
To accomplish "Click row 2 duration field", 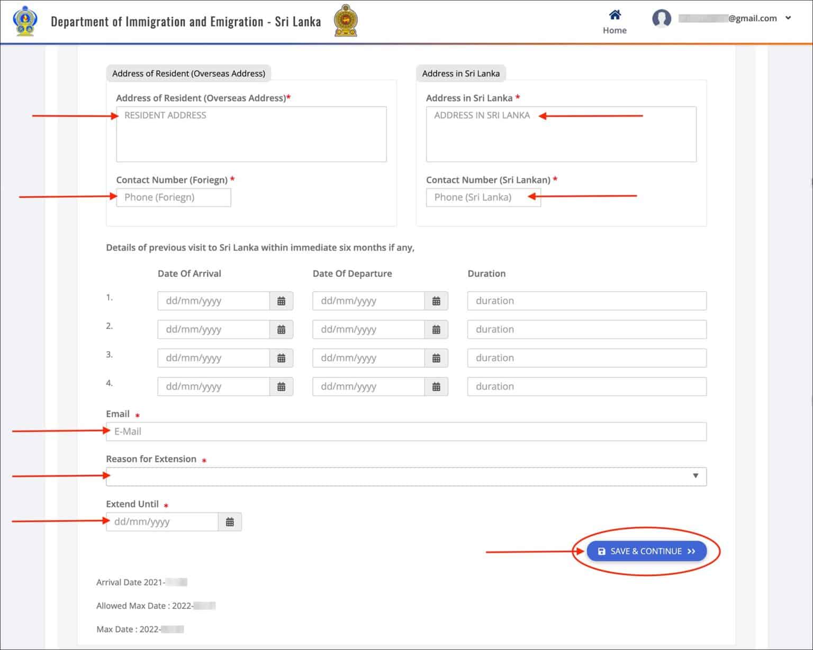I will [x=587, y=329].
